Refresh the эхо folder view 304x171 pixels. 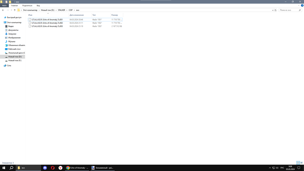pyautogui.click(x=275, y=10)
